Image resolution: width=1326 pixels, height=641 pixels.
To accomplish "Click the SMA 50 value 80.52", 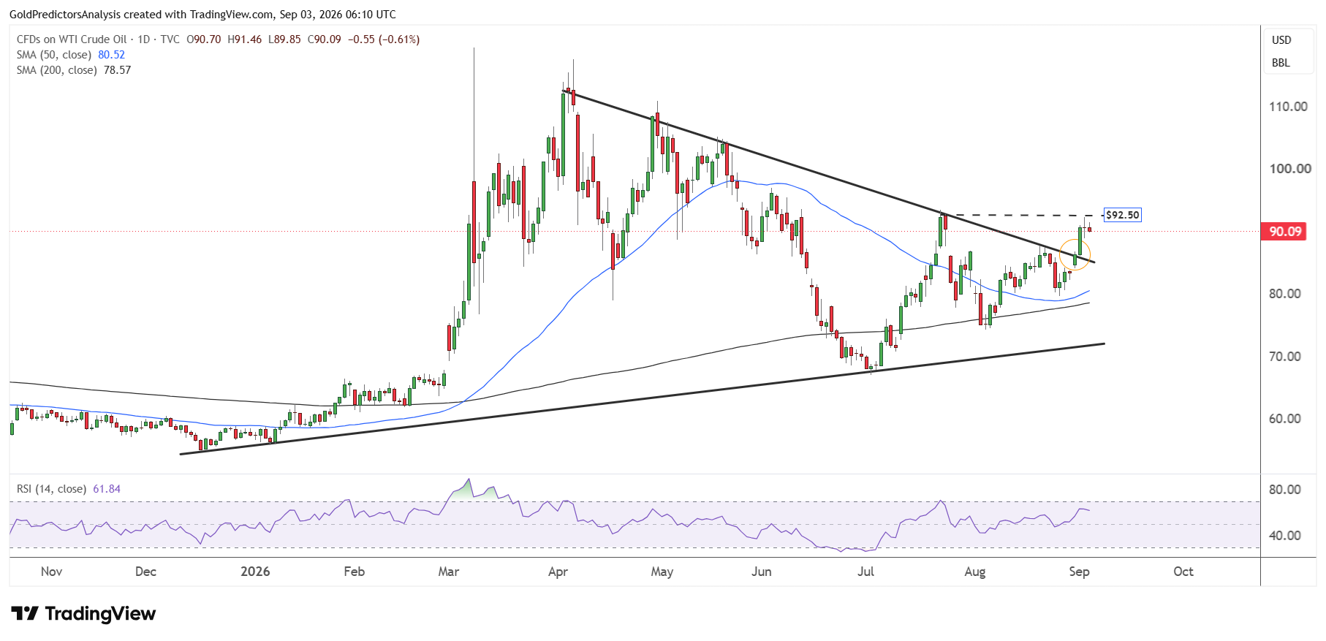I will coord(112,55).
